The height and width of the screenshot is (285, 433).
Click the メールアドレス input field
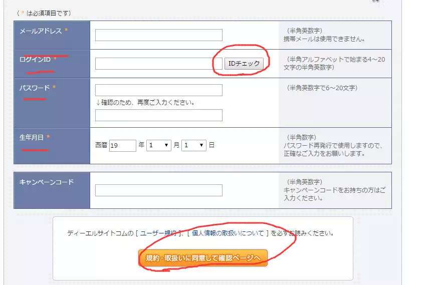[158, 35]
